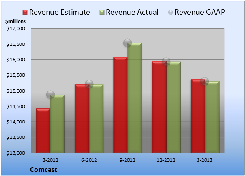Select the green actual bar for 9-2012
Image resolution: width=245 pixels, height=176 pixels.
(135, 98)
